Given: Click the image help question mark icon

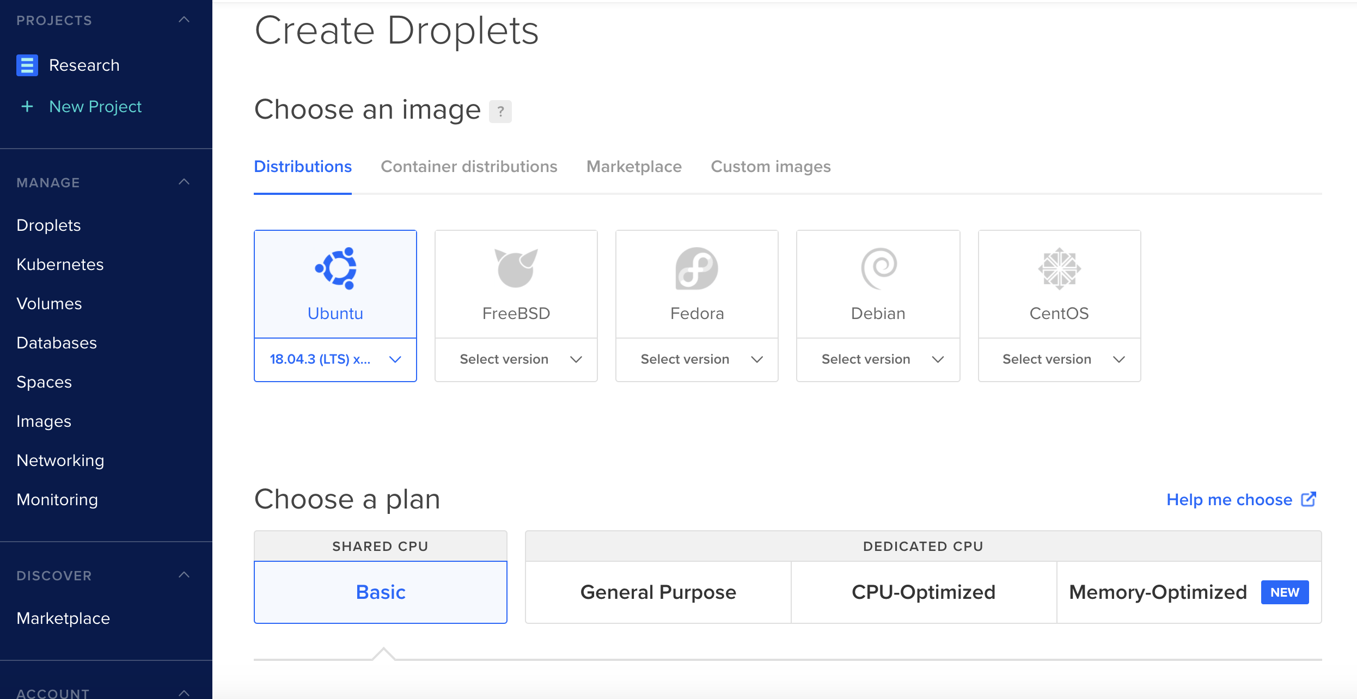Looking at the screenshot, I should pyautogui.click(x=500, y=112).
